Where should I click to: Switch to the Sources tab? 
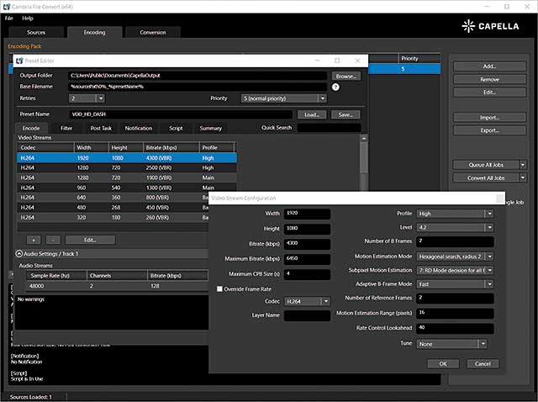[x=36, y=32]
